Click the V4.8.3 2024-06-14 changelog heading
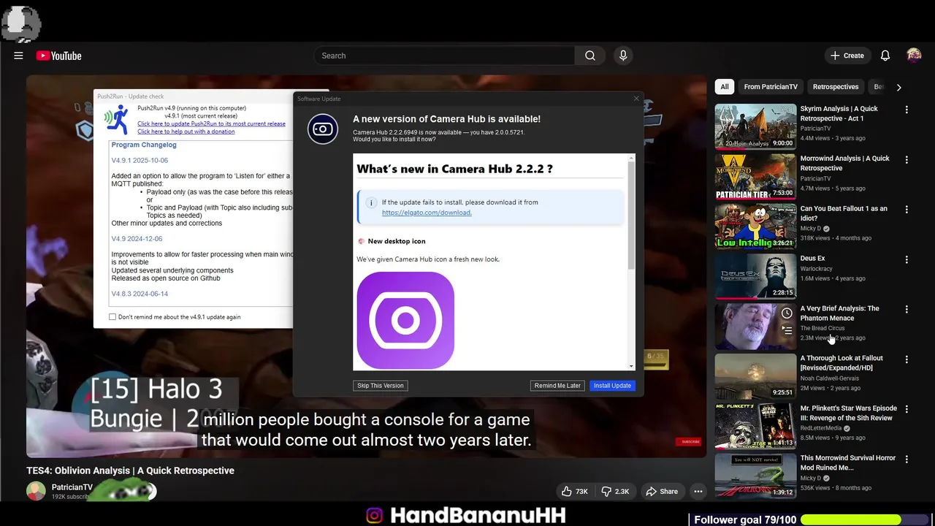Image resolution: width=935 pixels, height=526 pixels. (140, 294)
